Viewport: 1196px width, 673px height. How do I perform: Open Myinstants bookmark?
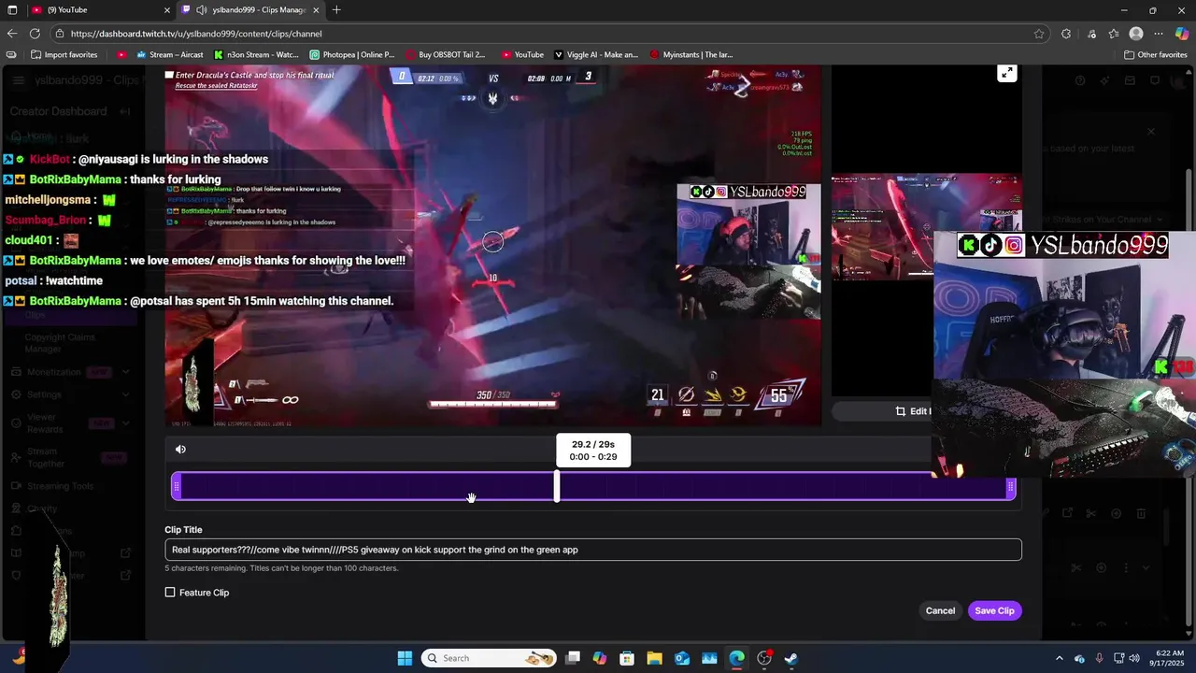[691, 54]
